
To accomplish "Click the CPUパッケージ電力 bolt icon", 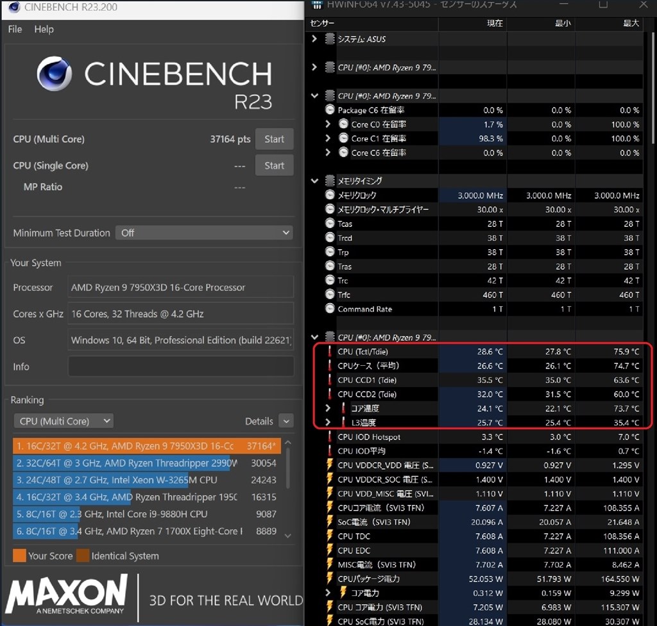I will [330, 579].
